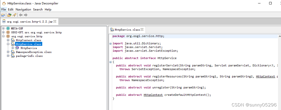Go forward with the right arrow icon

coord(26,15)
